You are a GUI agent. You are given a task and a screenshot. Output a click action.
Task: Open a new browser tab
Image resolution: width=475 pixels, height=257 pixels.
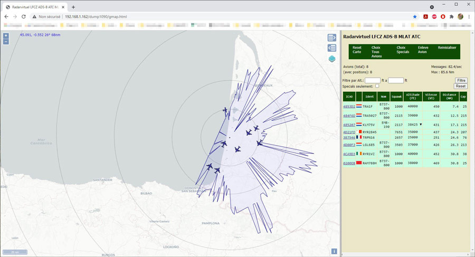click(73, 7)
